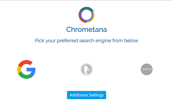The image size is (173, 108).
Task: Click the green arc of Chrometana logo
Action: [x=86, y=8]
